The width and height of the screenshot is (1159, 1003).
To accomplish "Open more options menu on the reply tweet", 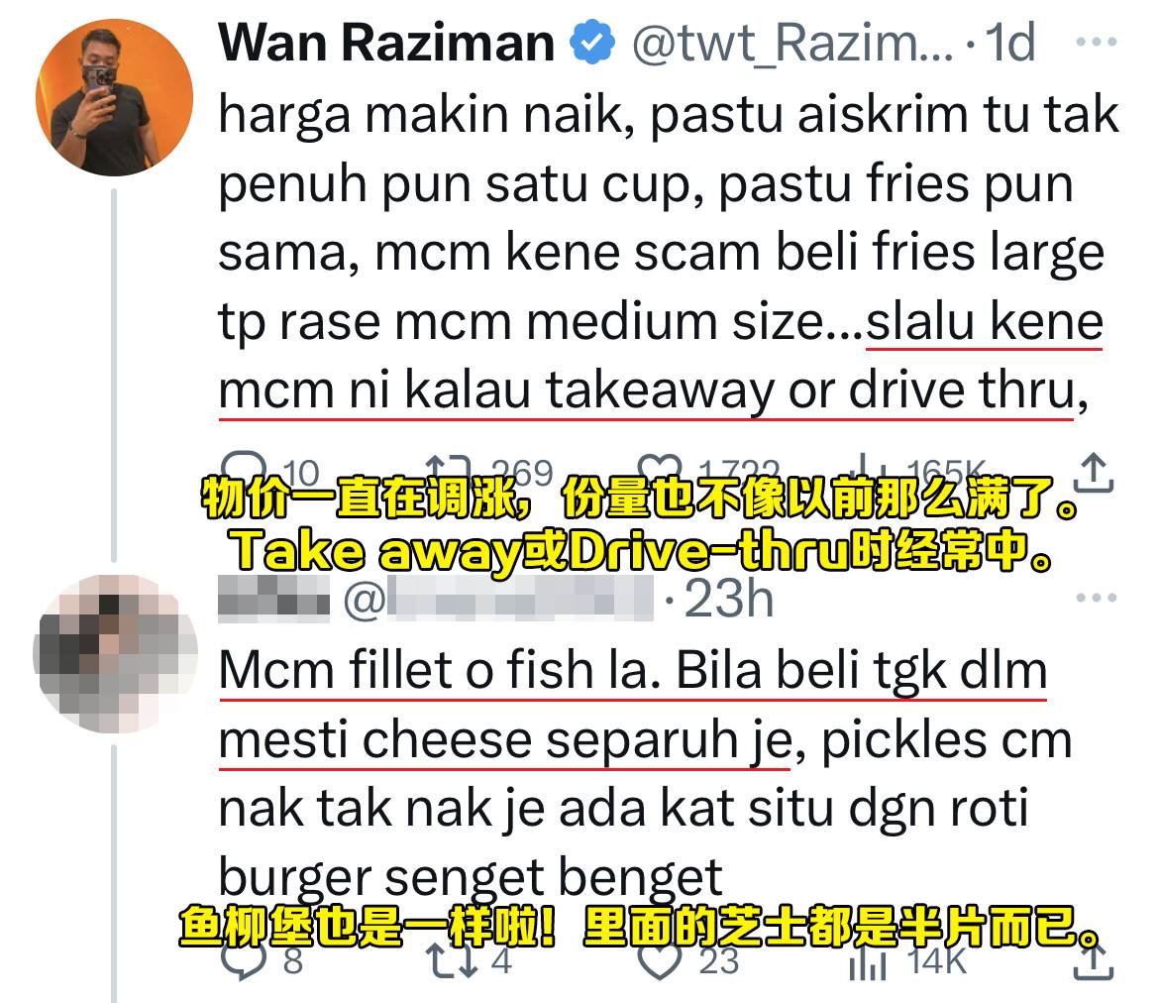I will [1097, 598].
